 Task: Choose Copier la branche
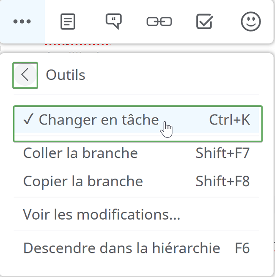[136, 181]
